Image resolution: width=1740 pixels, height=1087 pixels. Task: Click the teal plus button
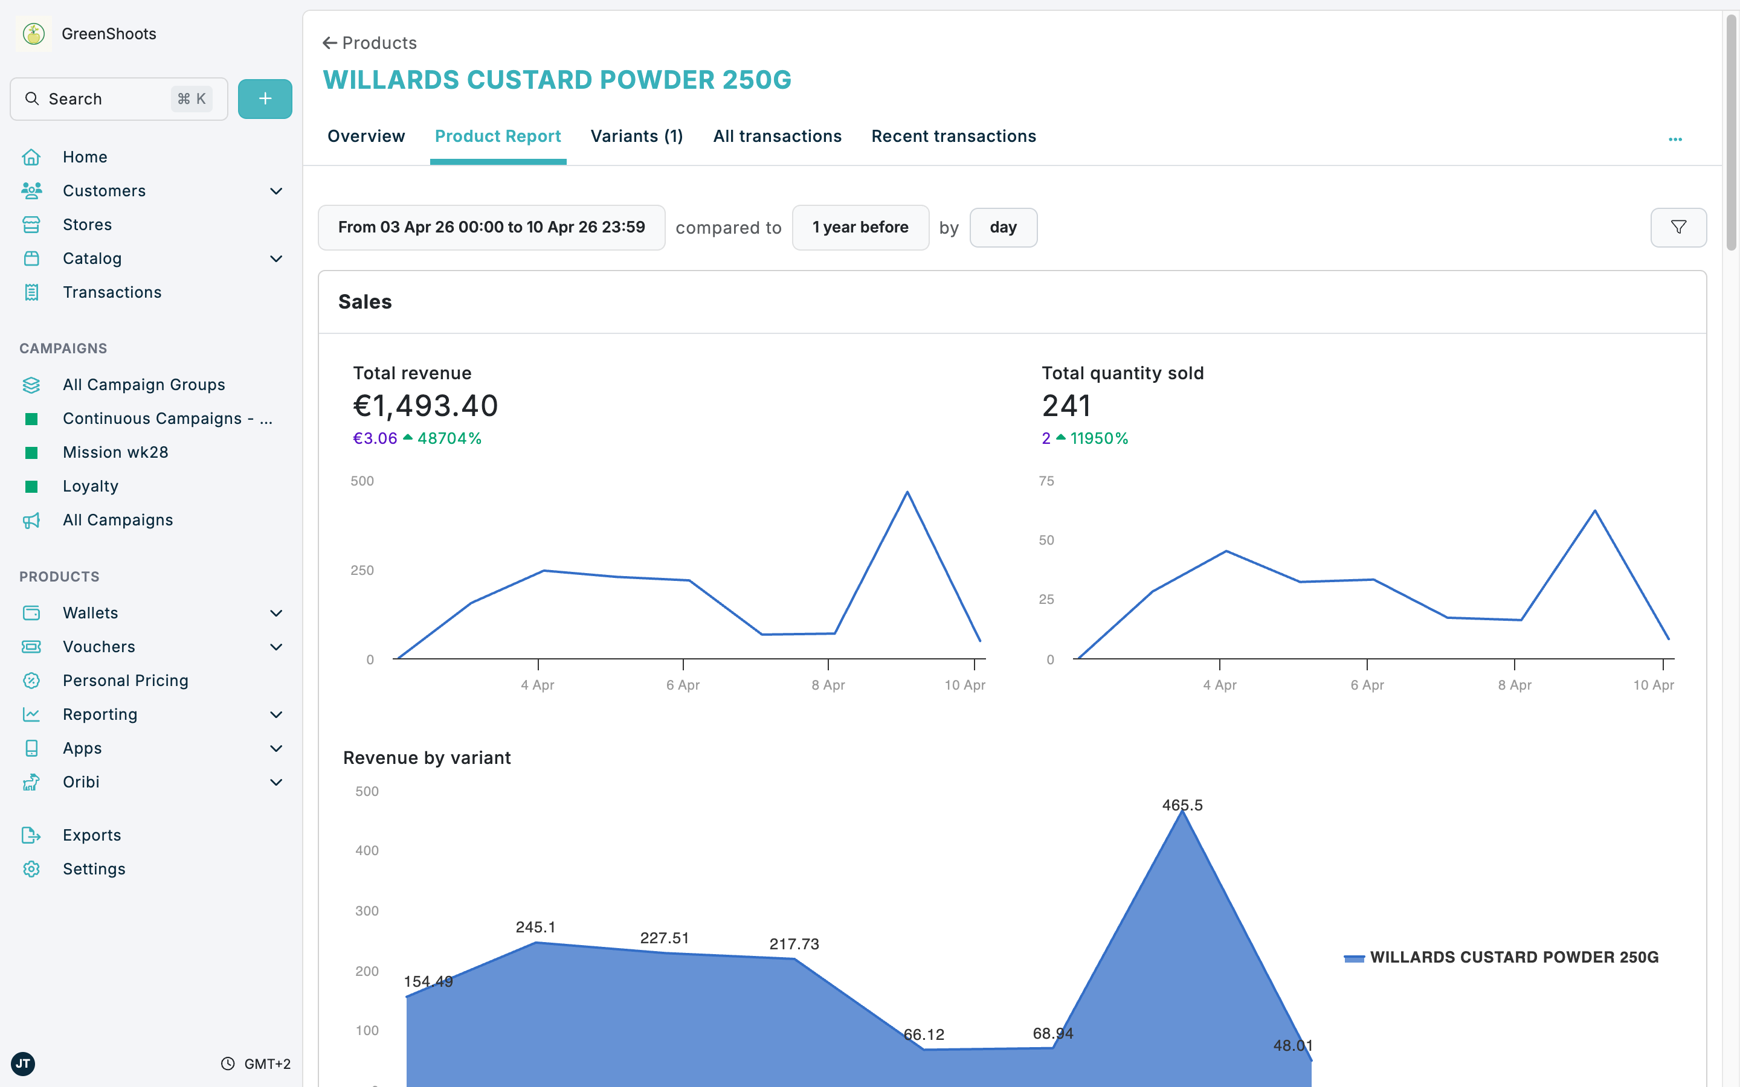click(x=265, y=98)
